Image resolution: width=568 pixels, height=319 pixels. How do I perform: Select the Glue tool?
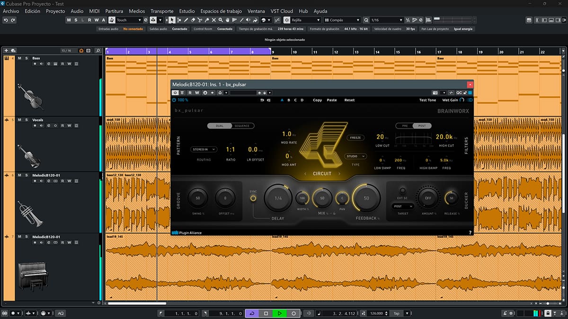(x=207, y=20)
